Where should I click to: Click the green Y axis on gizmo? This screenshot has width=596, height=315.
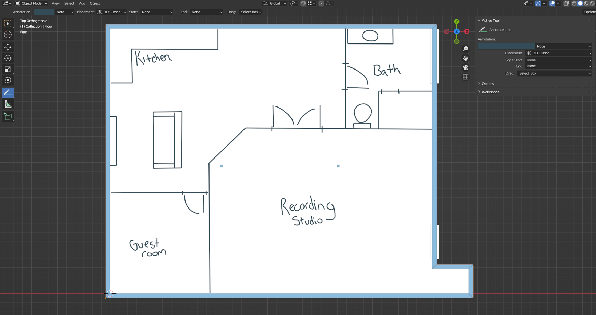click(457, 22)
